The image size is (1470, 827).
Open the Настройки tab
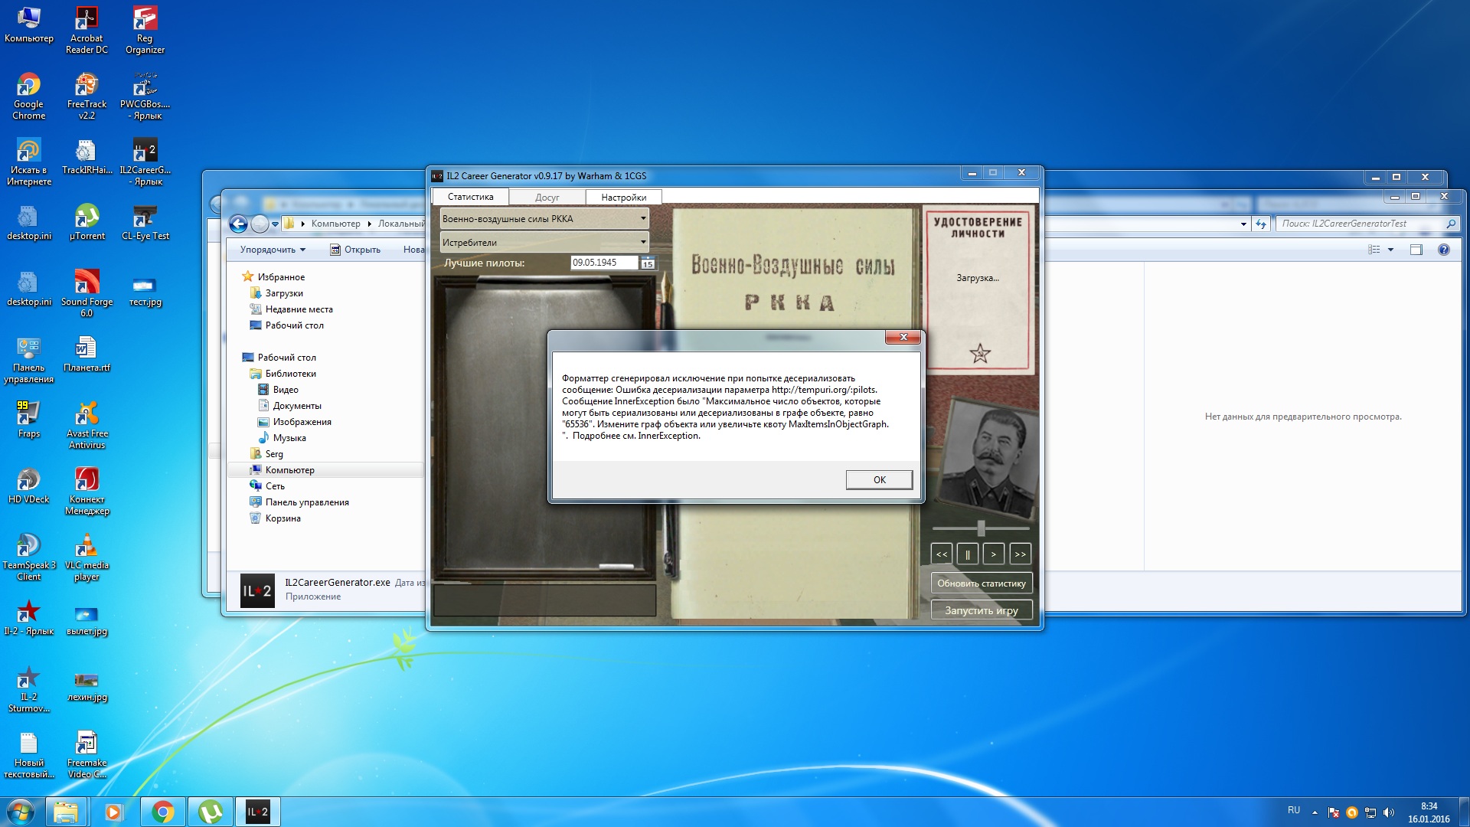(x=623, y=198)
